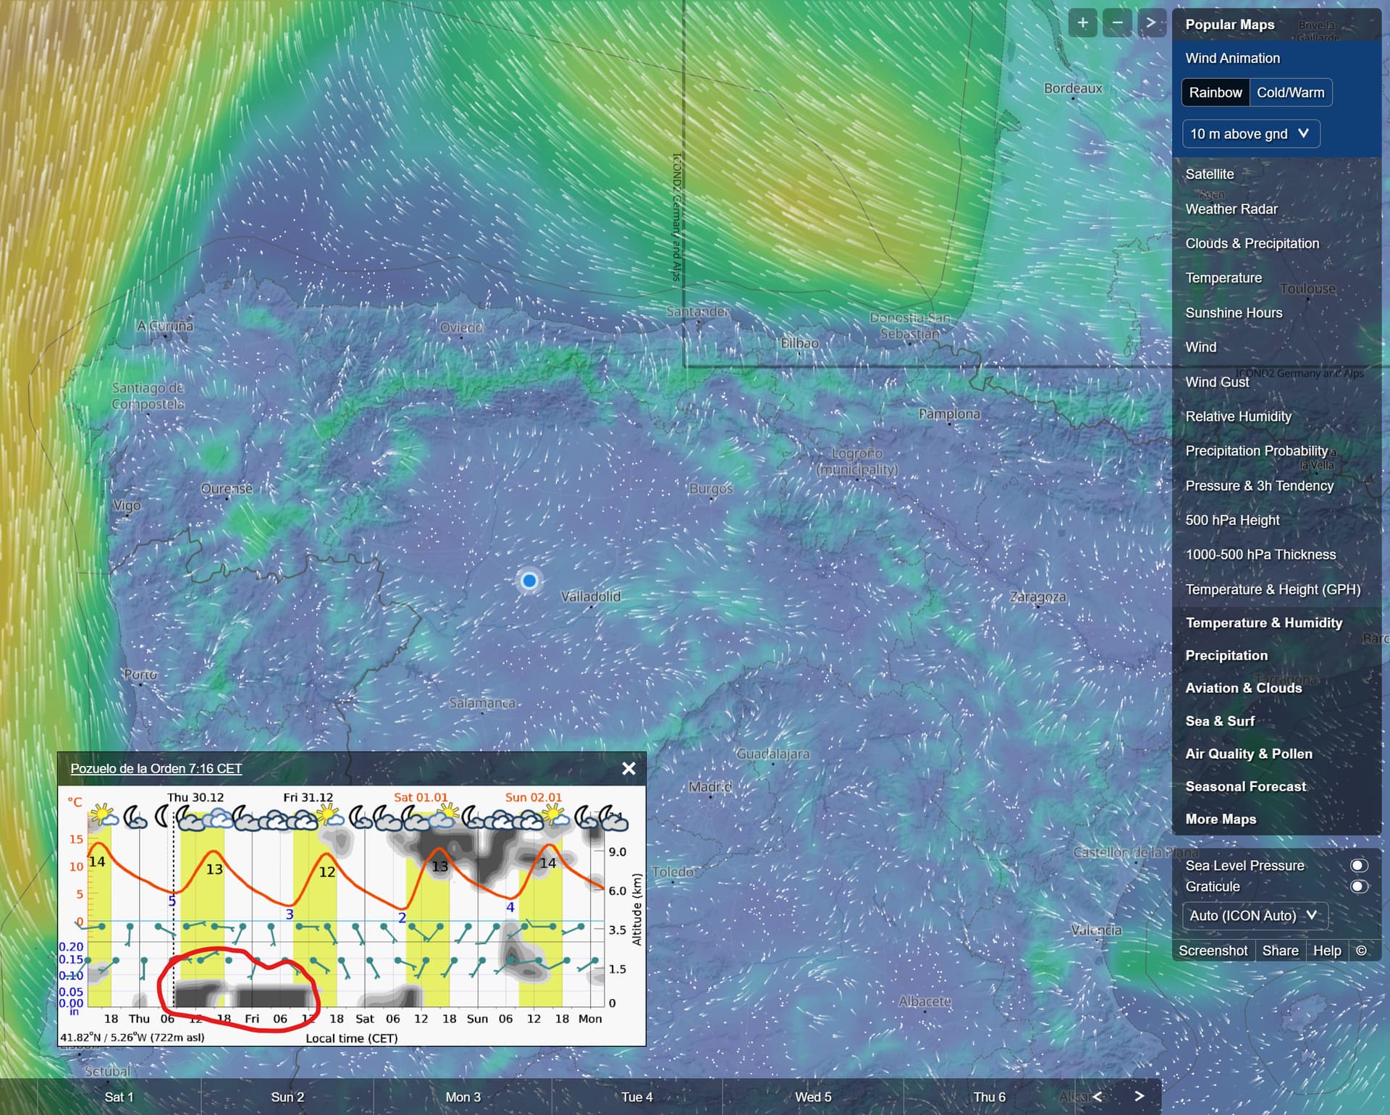
Task: Close the Pozuelo de la Orden meteogram popup
Action: point(628,769)
